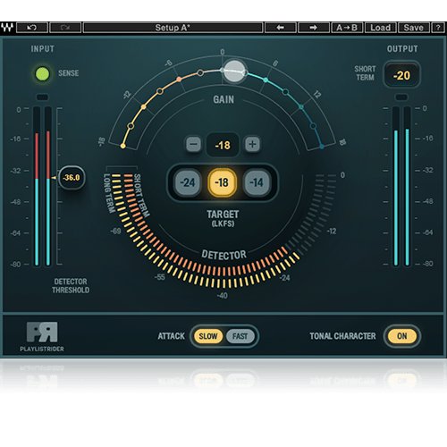Click the PlaylistRider logo

(x=42, y=337)
